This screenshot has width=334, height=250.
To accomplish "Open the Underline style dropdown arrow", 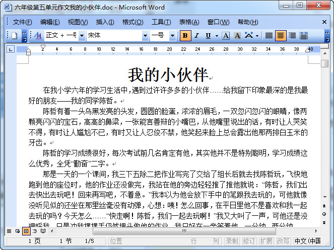I will point(217,36).
